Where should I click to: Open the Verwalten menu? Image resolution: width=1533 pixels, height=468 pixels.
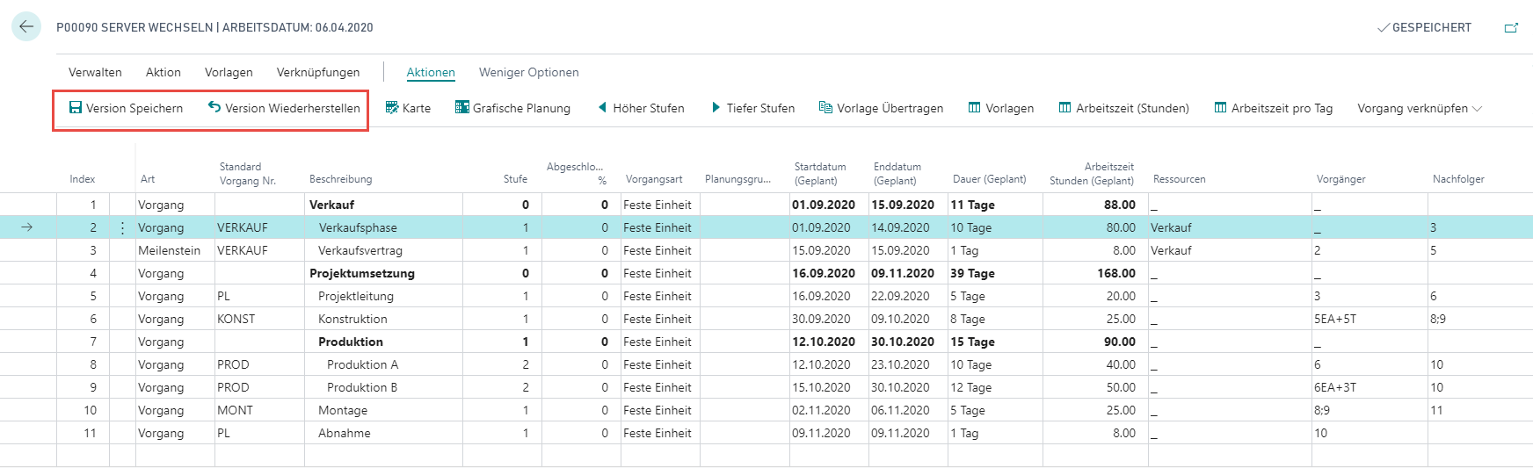[95, 72]
